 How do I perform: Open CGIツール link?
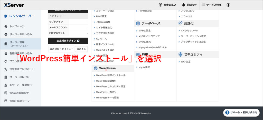pyautogui.click(x=101, y=39)
